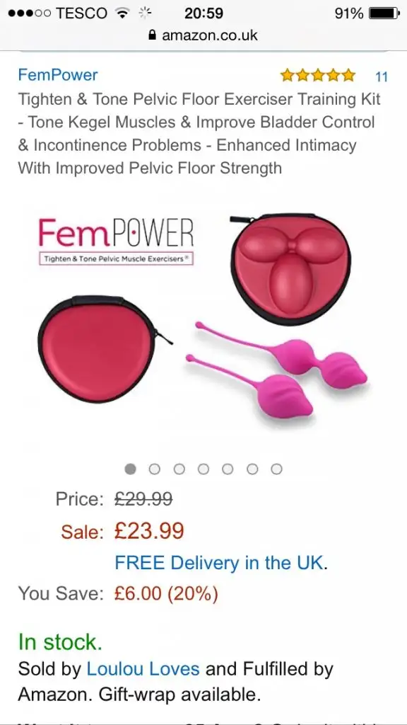Viewport: 407px width, 725px height.
Task: Open the Loulou Loves seller link
Action: pos(143,668)
